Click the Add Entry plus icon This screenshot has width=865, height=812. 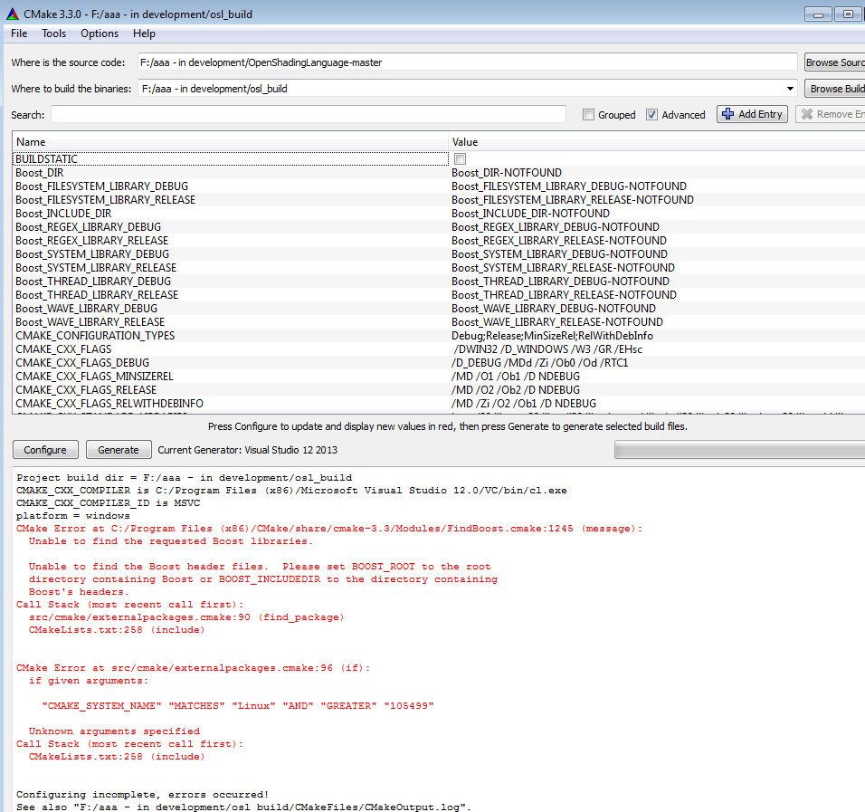pos(727,114)
